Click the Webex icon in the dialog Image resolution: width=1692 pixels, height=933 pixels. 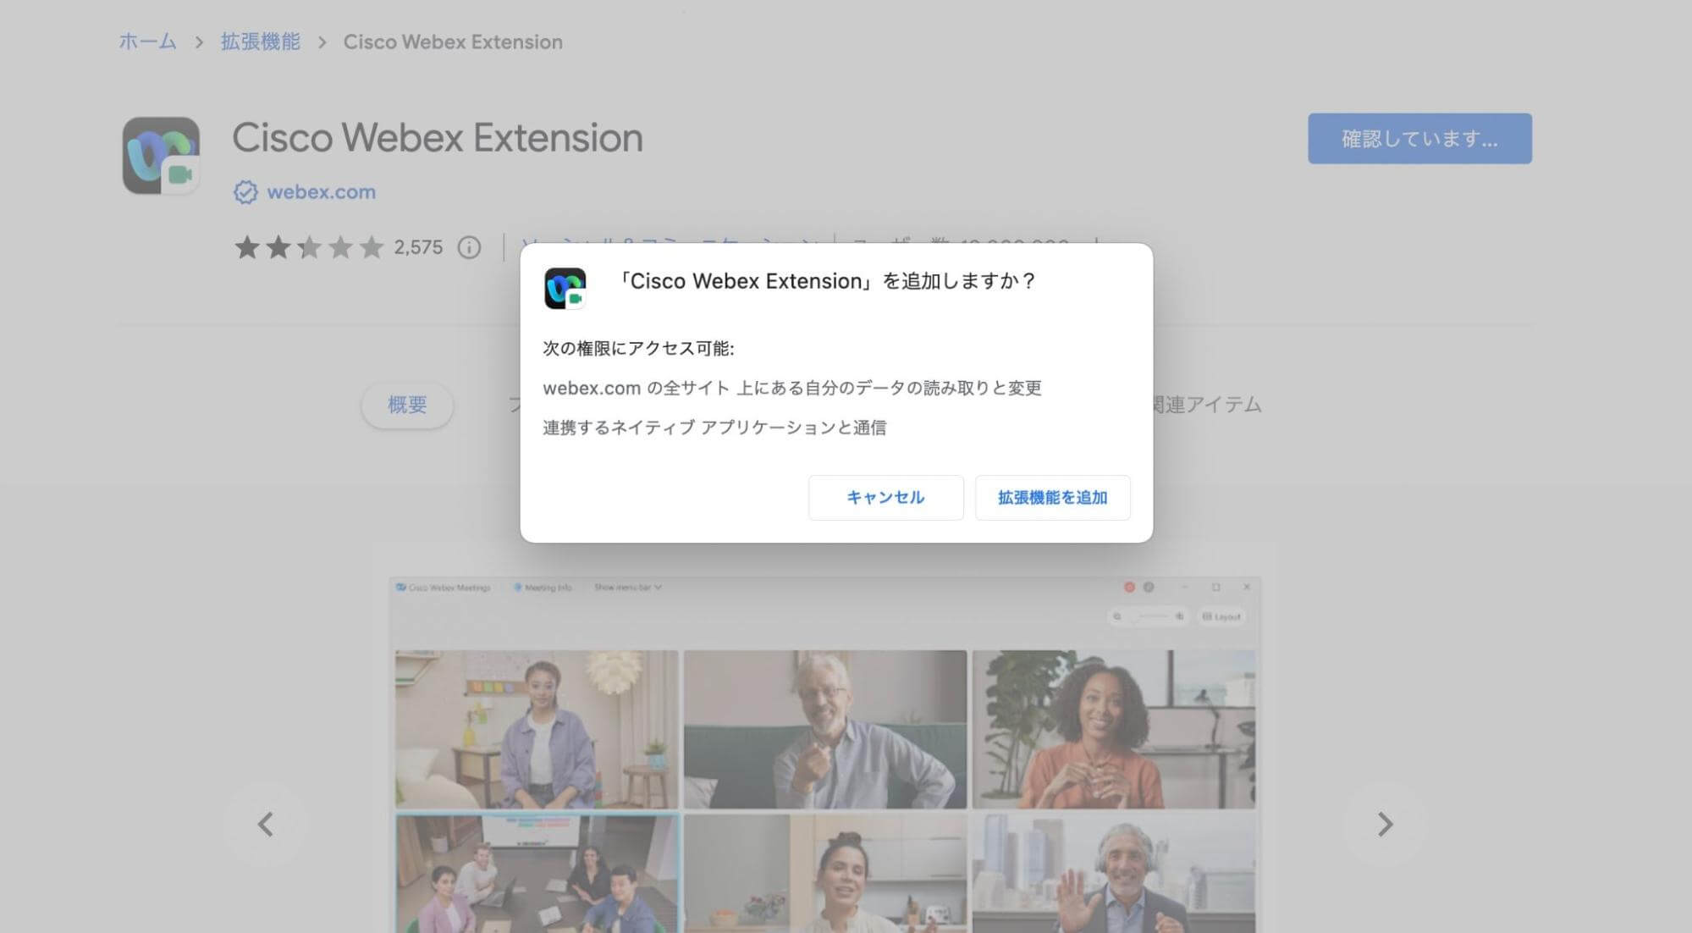coord(565,289)
